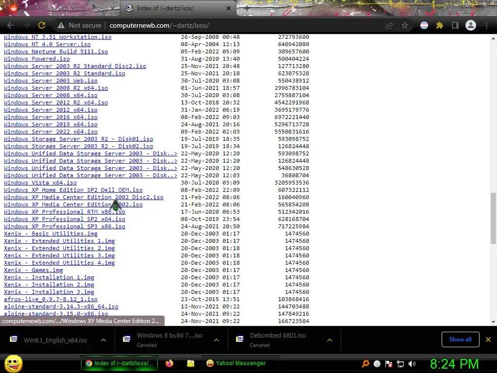This screenshot has width=497, height=373.
Task: Open Windows Storage Server 2003 R2 - Disk02.iso
Action: [x=78, y=146]
